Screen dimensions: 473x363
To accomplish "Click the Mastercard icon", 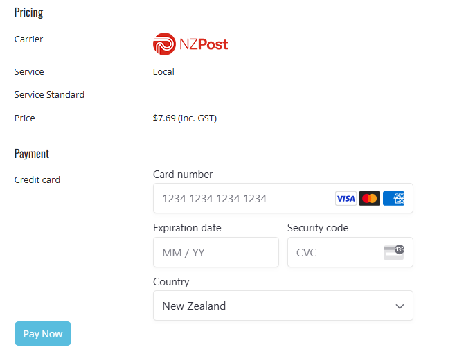I will click(x=369, y=198).
